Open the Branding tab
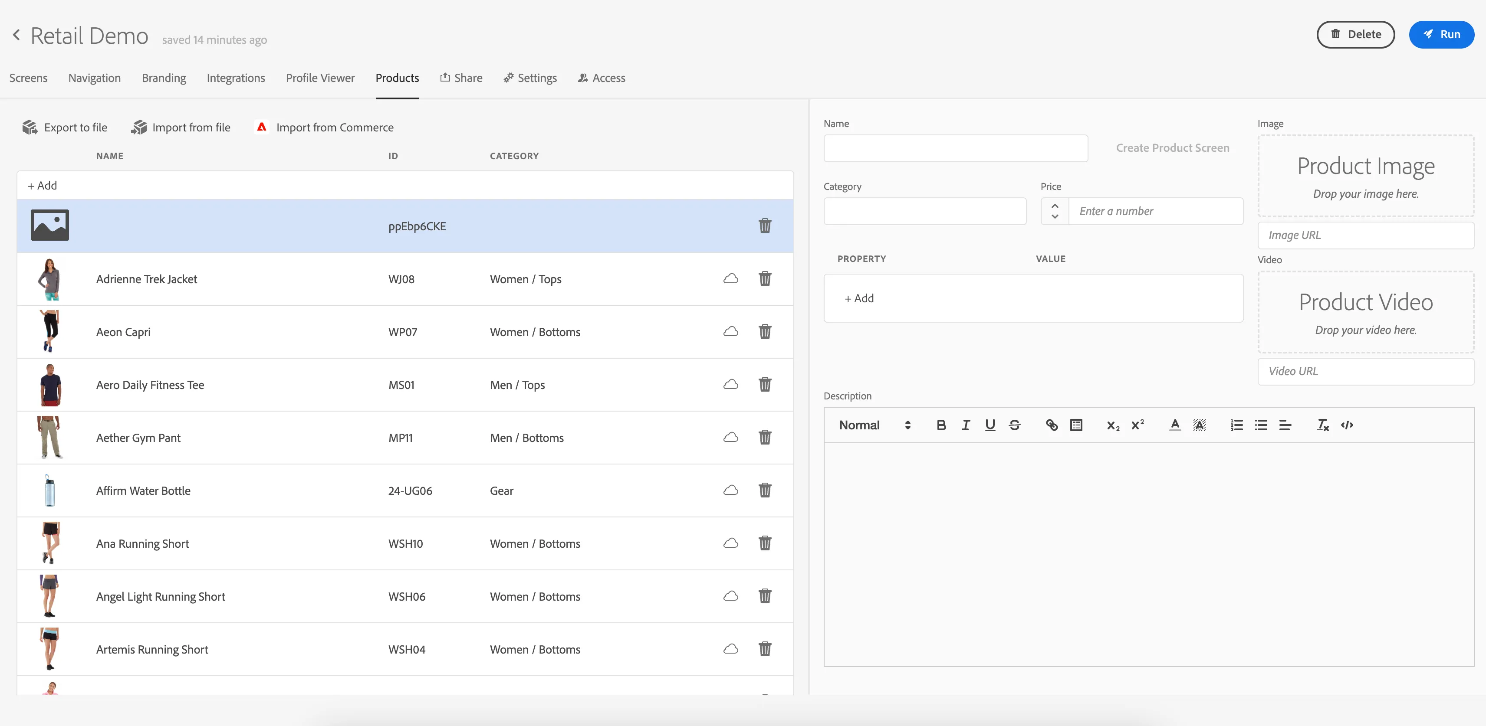Screen dimensions: 1486x726 coord(164,78)
